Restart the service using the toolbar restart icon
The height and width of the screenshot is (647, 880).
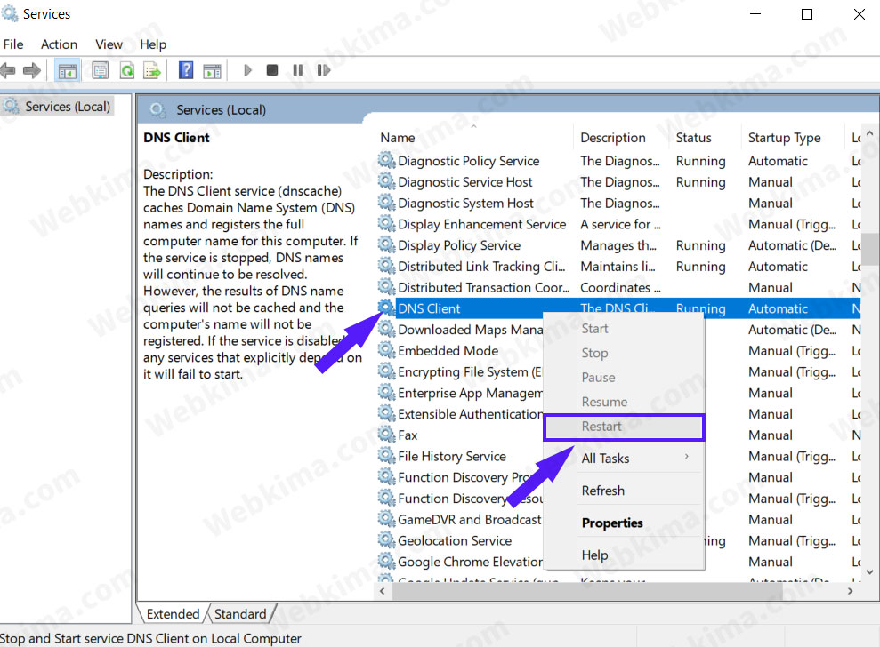(324, 70)
